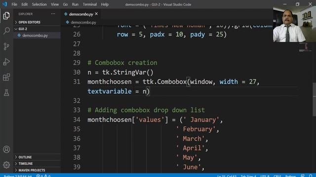Click the '# Combobox creation' comment

point(122,62)
